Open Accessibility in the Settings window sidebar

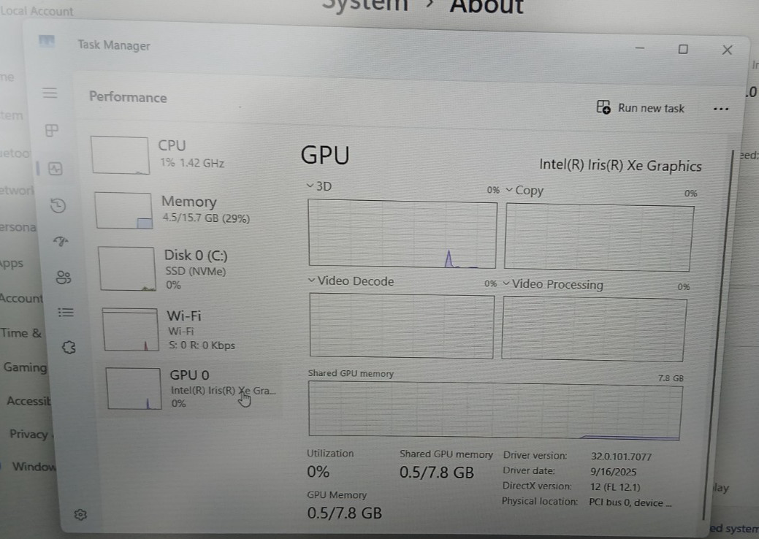28,401
